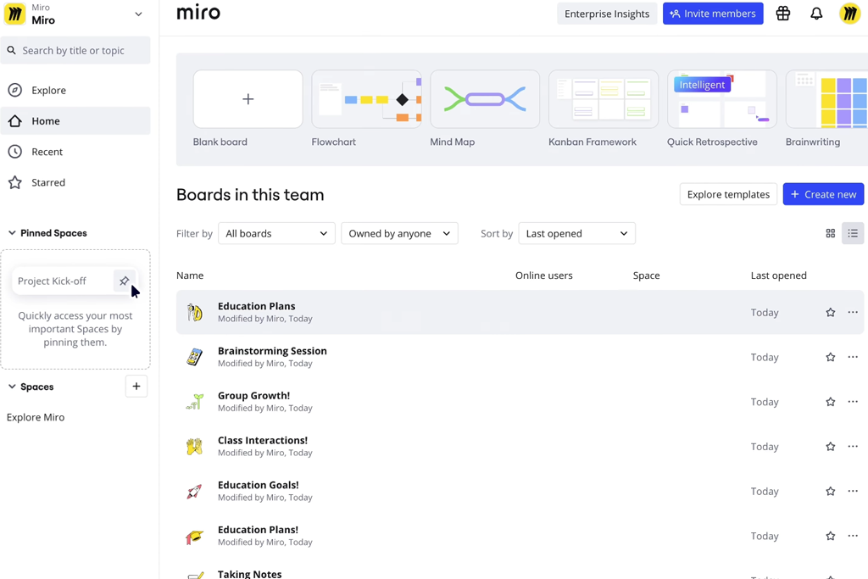This screenshot has height=579, width=868.
Task: Open more options for Education Goals!
Action: coord(853,492)
